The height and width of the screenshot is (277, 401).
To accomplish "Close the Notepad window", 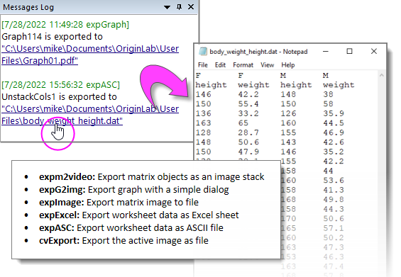I will [373, 51].
